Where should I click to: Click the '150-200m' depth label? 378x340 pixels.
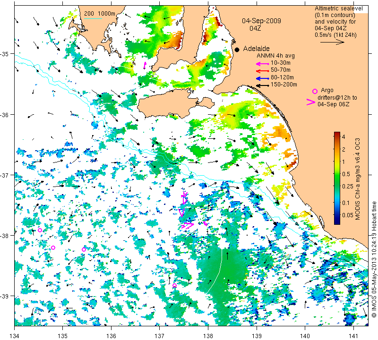pos(284,85)
